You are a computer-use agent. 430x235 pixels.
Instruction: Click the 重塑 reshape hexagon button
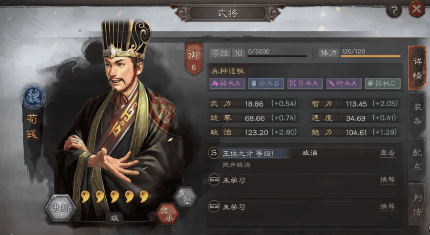coord(185,197)
